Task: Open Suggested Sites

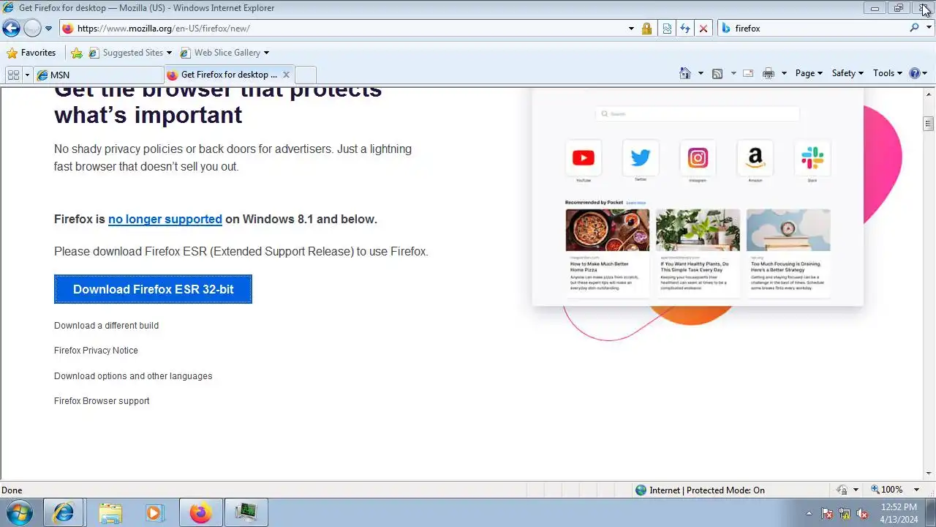Action: [126, 53]
